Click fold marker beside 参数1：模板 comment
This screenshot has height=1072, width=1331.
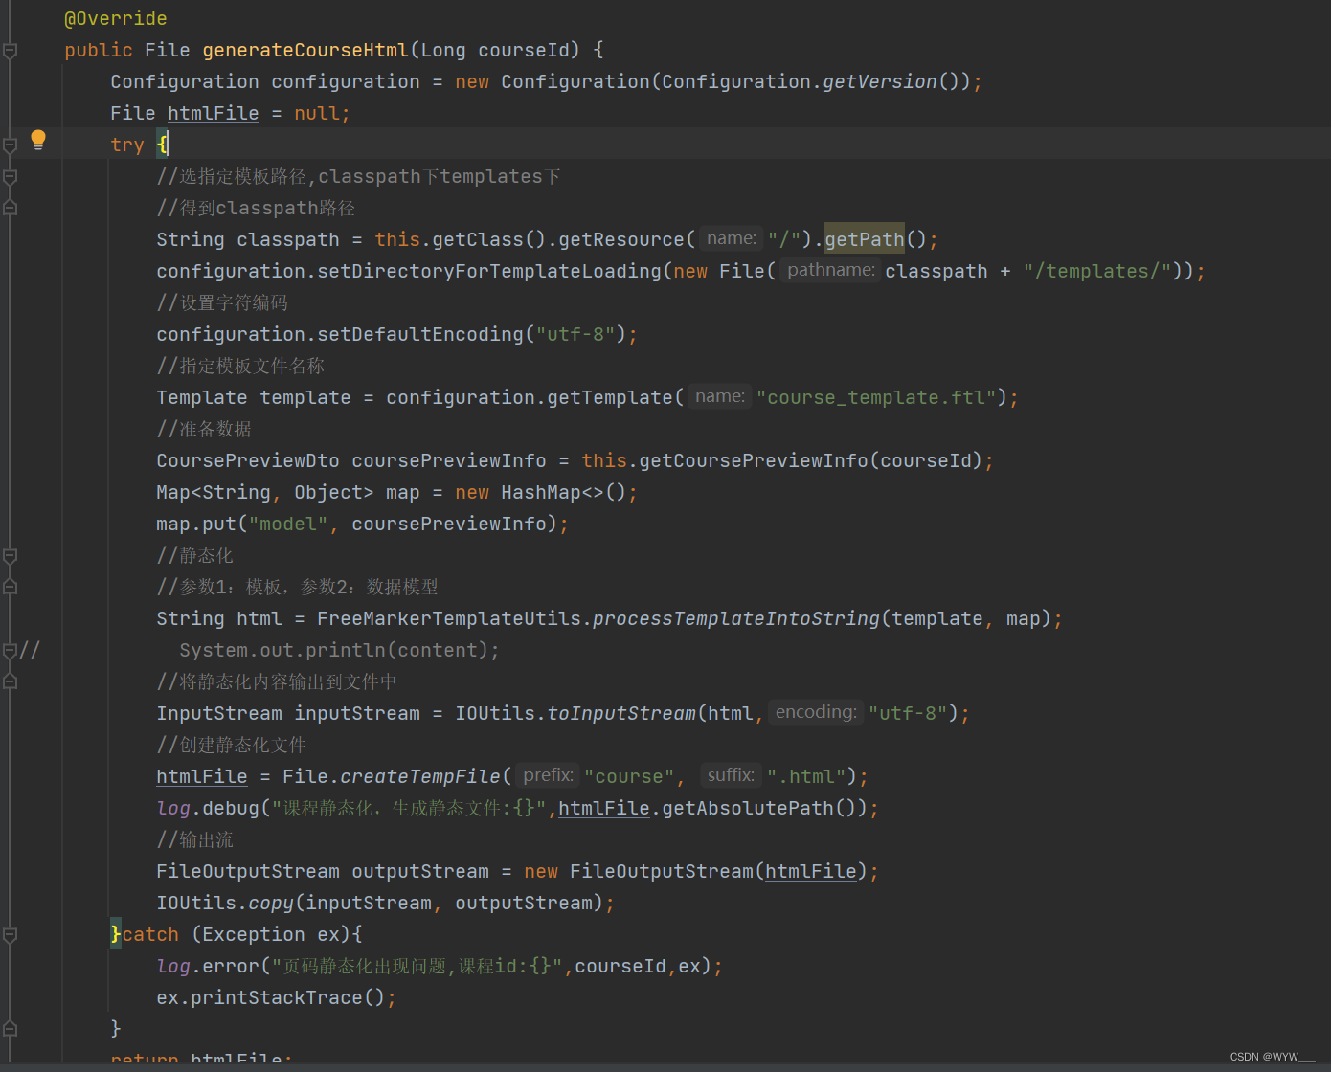pos(10,586)
